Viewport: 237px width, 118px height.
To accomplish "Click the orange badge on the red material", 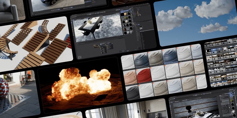I will coord(137,71).
